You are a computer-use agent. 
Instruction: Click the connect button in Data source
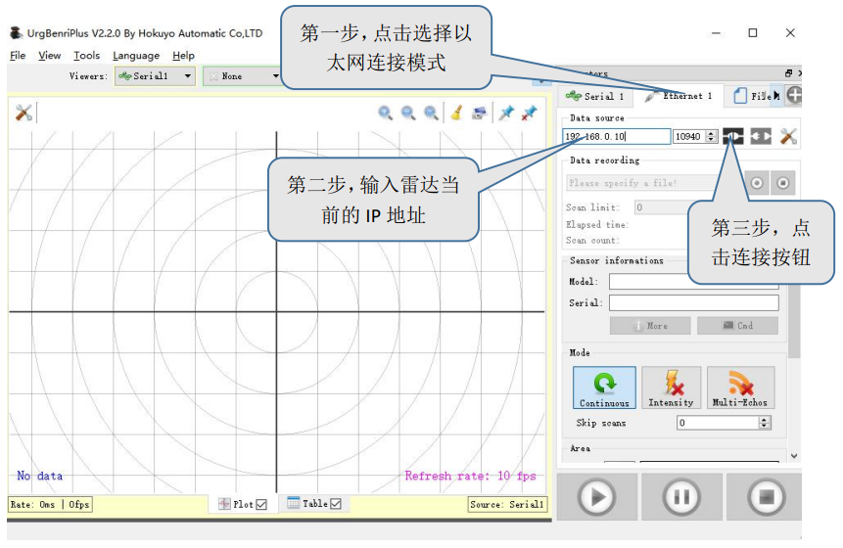[732, 137]
